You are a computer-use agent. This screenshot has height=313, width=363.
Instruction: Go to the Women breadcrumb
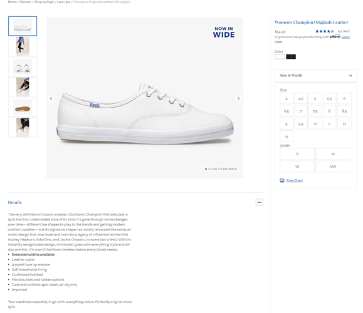26,2
